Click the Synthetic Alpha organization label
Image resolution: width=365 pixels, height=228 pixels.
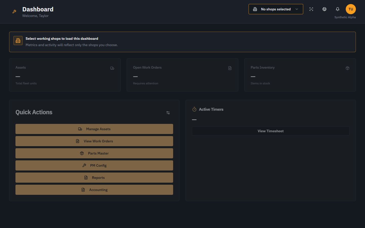345,17
